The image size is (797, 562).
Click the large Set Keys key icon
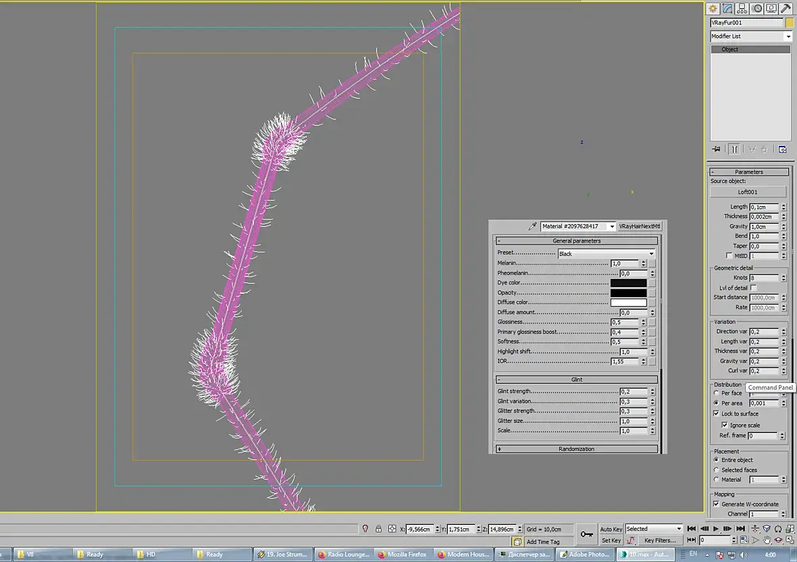[586, 534]
